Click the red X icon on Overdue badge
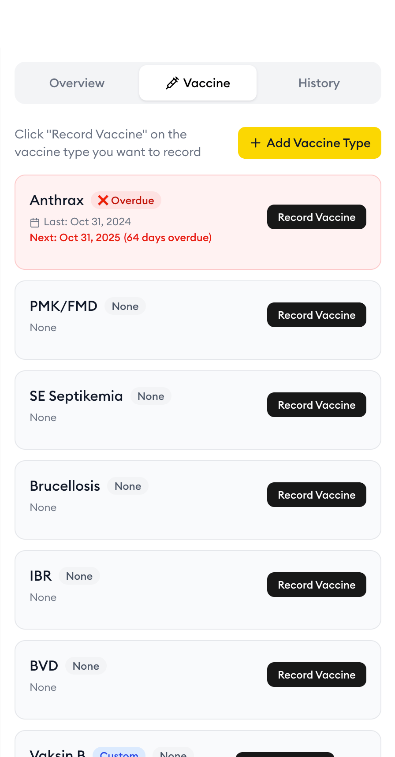This screenshot has width=395, height=757. click(x=103, y=200)
